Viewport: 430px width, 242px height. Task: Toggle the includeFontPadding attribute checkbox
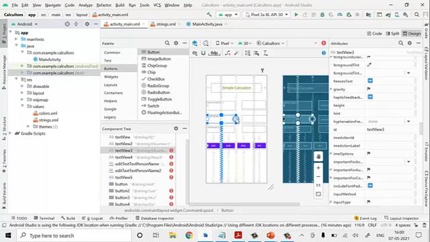tap(370, 186)
